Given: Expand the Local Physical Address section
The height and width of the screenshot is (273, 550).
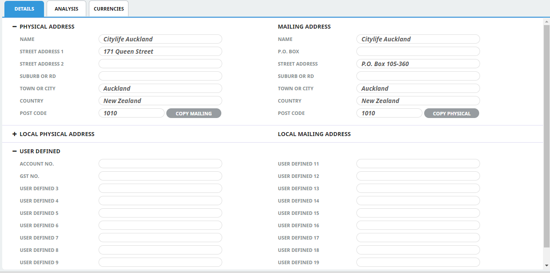Looking at the screenshot, I should [x=15, y=134].
